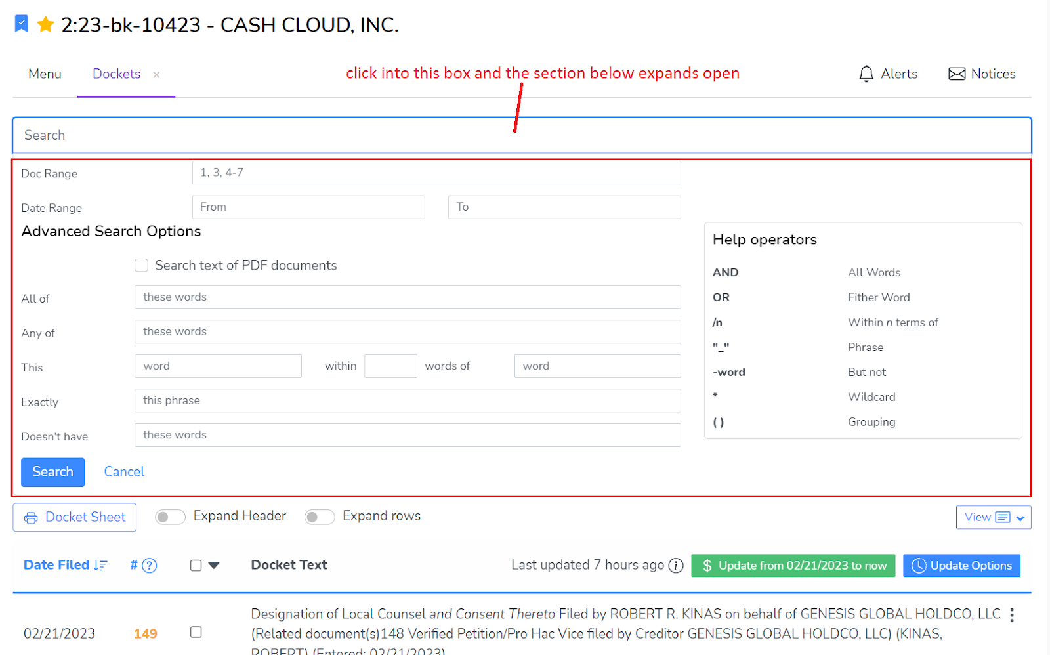Click the OR operator in Help operators
Viewport: 1050px width, 655px height.
(x=721, y=297)
